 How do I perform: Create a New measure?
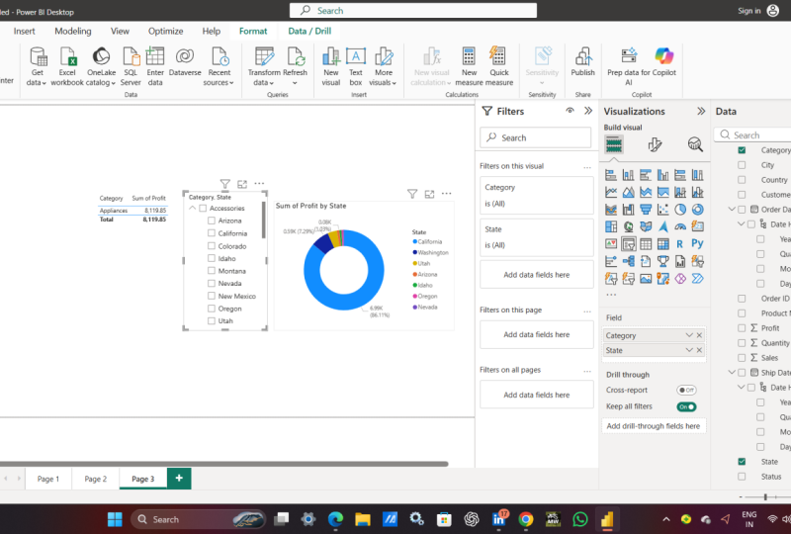[x=469, y=65]
